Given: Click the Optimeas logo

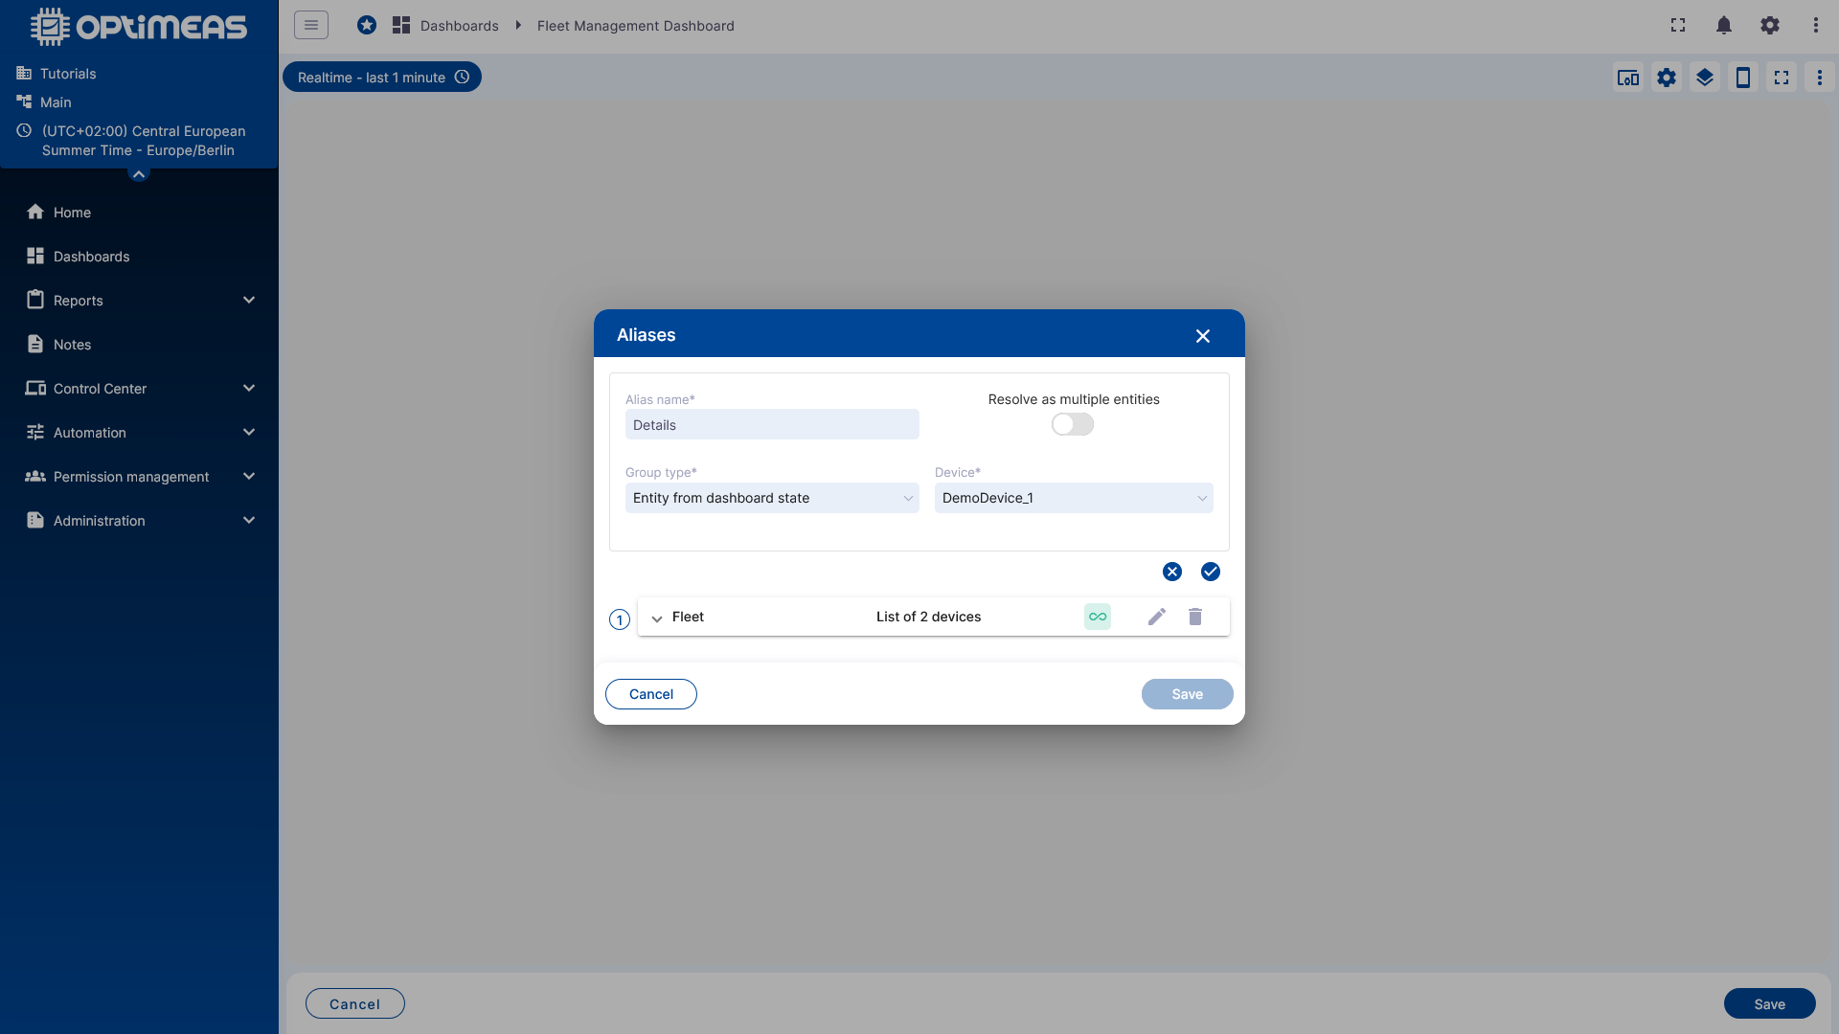Looking at the screenshot, I should [x=139, y=27].
